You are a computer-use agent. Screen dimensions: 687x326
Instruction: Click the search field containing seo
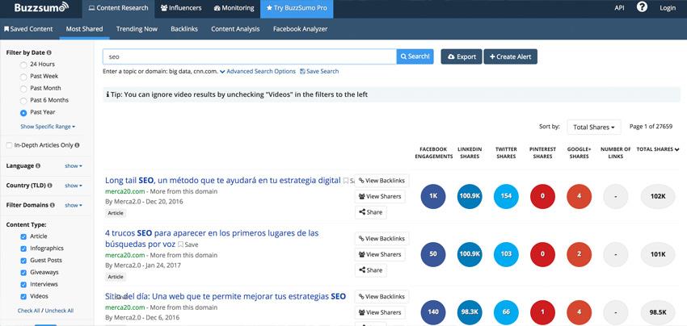coord(249,56)
